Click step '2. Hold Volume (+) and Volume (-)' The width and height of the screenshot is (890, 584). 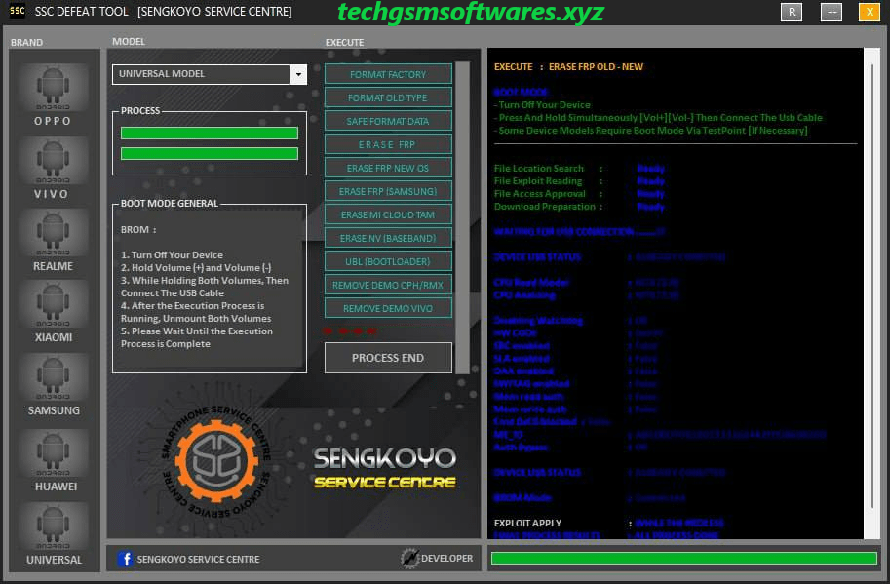tap(196, 268)
